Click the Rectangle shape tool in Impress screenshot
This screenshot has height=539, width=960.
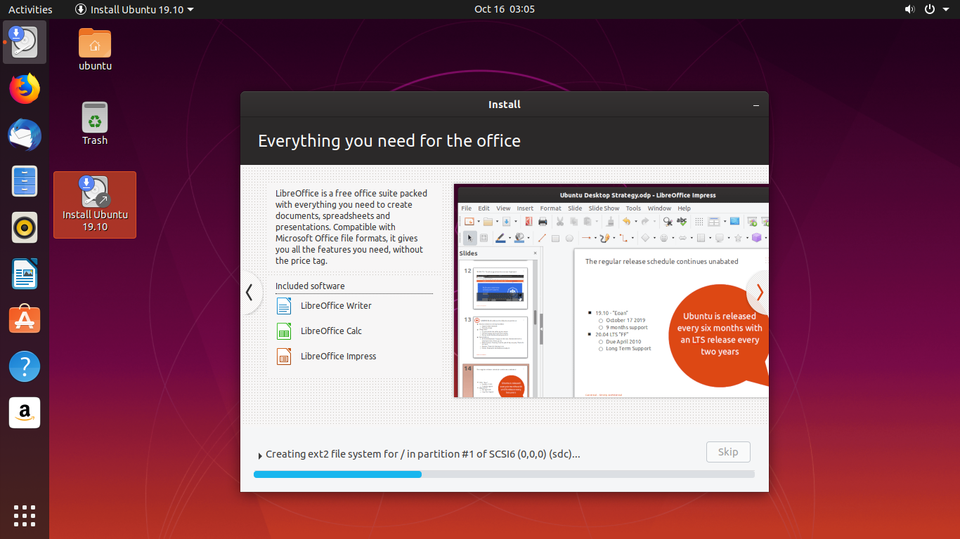coord(555,238)
